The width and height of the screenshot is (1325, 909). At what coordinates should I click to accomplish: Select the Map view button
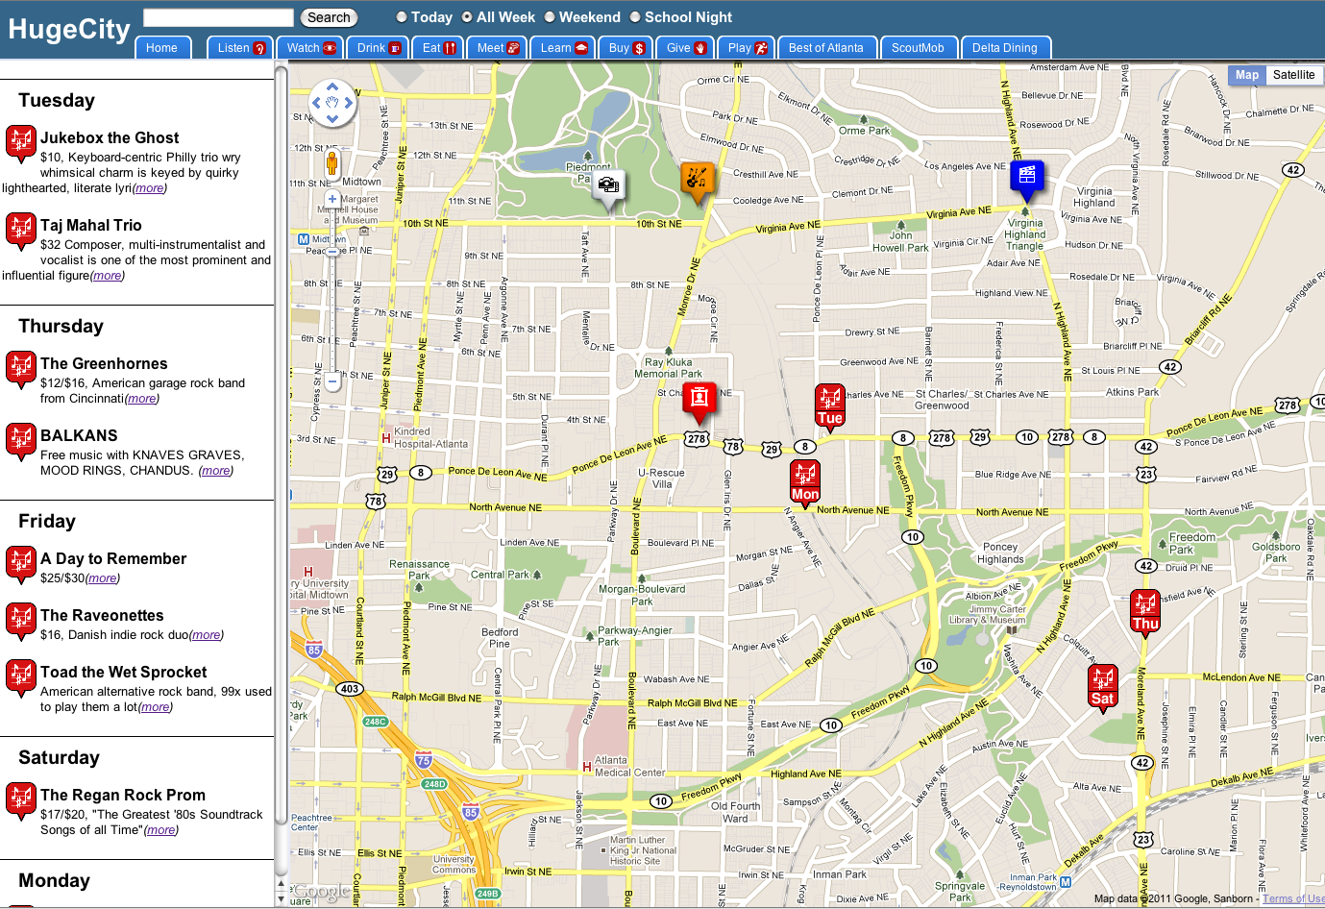pyautogui.click(x=1247, y=75)
